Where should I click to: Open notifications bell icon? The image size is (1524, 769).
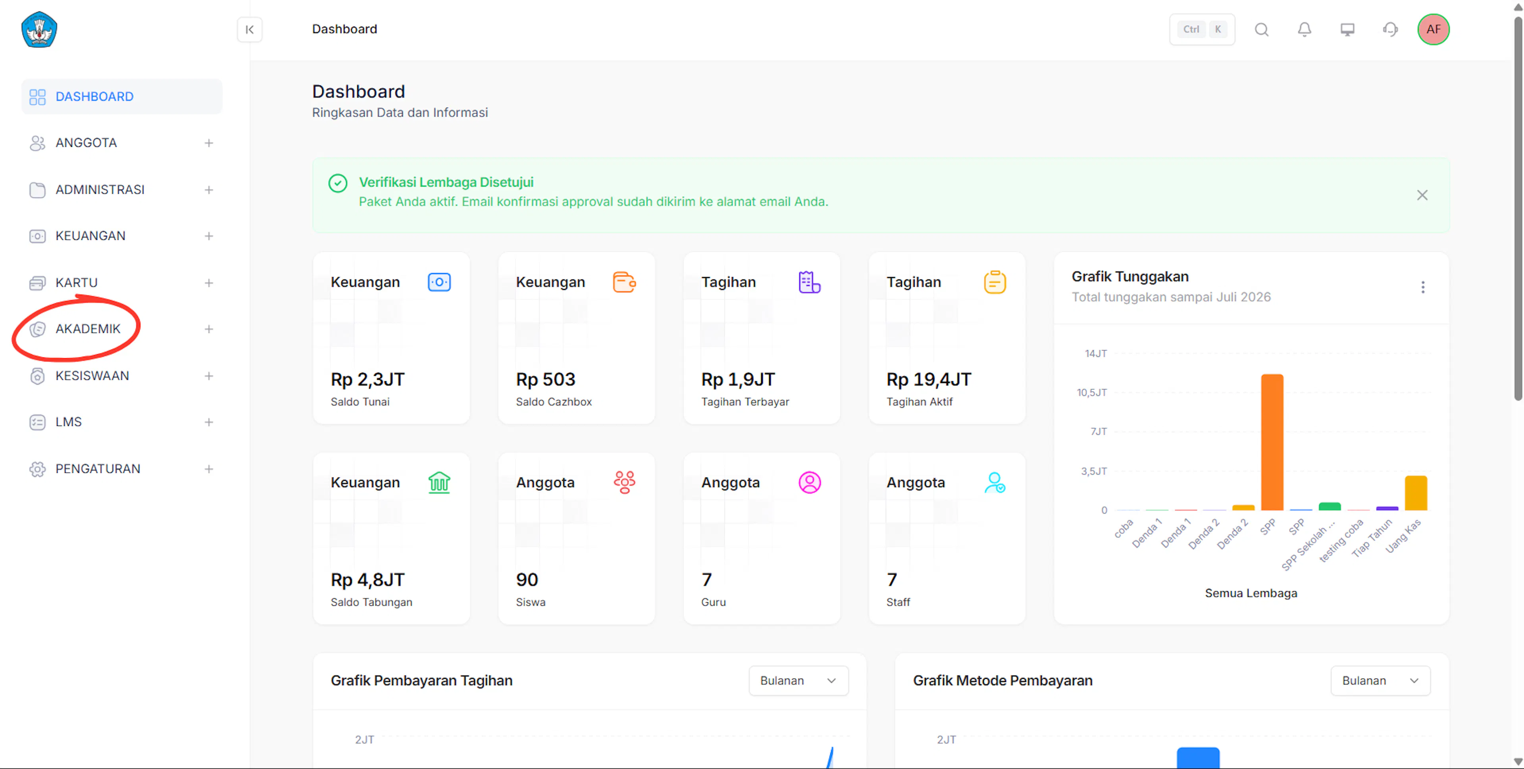click(1305, 30)
